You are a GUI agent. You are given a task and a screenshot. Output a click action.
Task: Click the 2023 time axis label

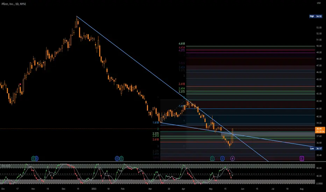pyautogui.click(x=94, y=189)
